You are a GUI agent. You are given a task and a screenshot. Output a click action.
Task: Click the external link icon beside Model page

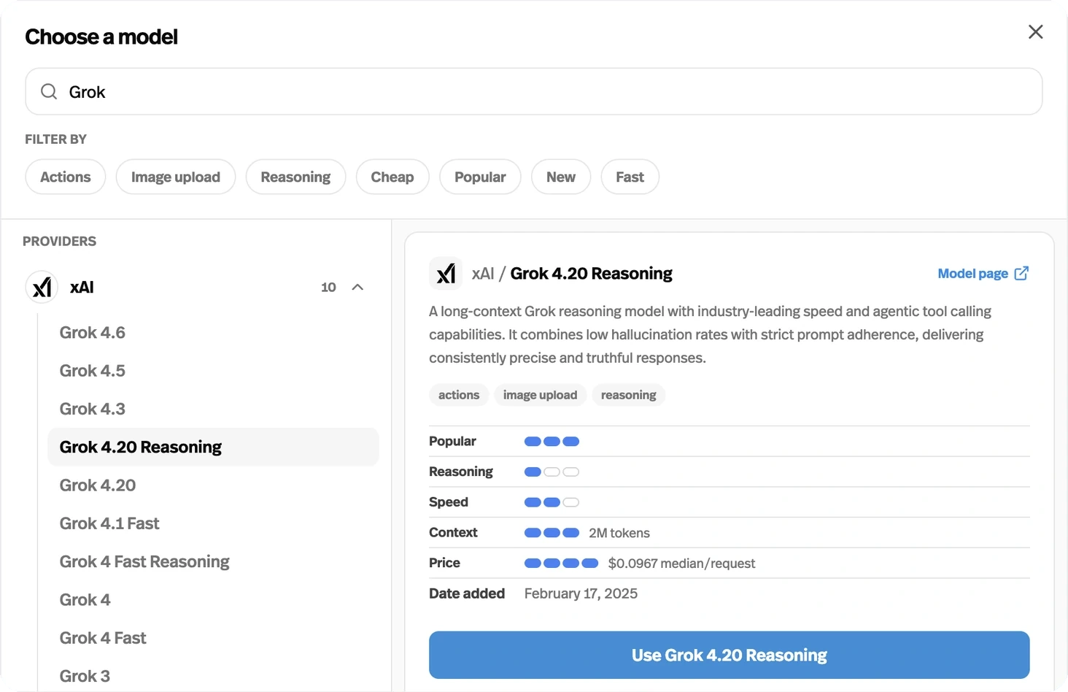[1021, 273]
